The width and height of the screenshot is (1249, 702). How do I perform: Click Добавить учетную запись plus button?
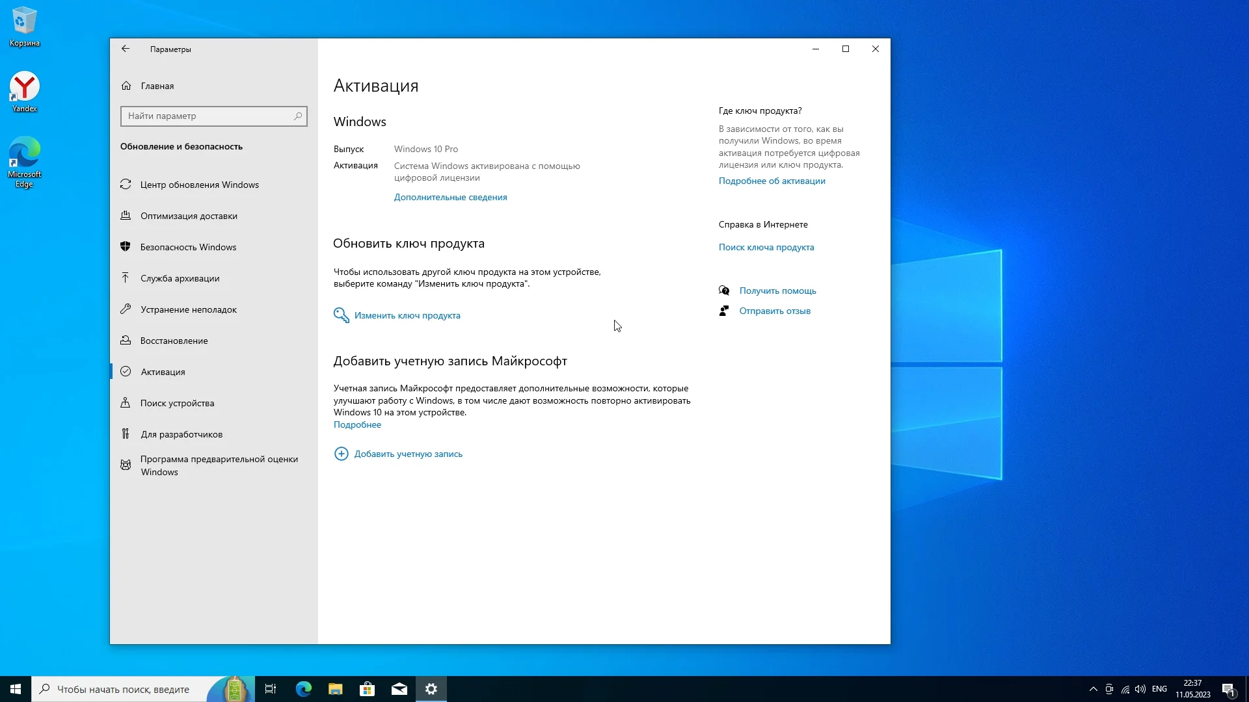coord(342,454)
